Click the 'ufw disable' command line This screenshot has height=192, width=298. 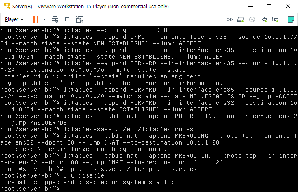coord(52,175)
